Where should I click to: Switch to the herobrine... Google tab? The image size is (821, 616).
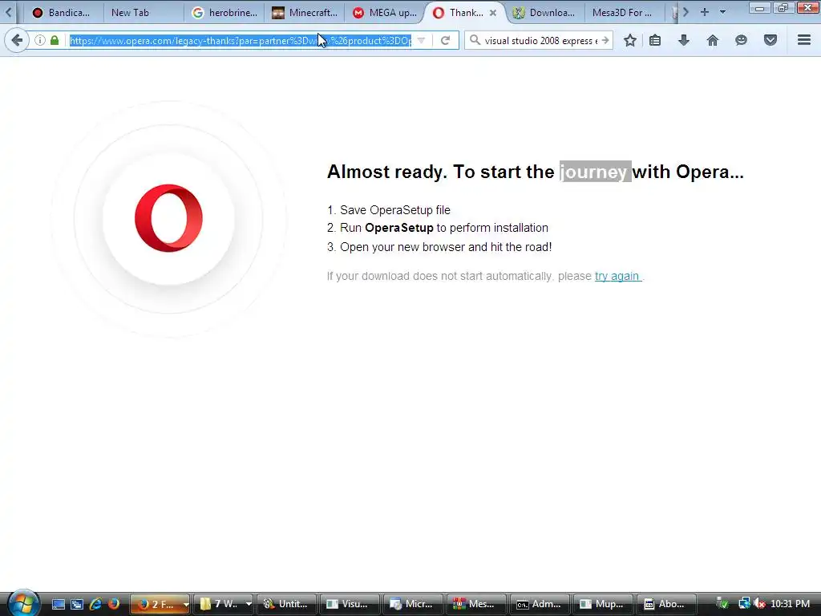point(224,13)
